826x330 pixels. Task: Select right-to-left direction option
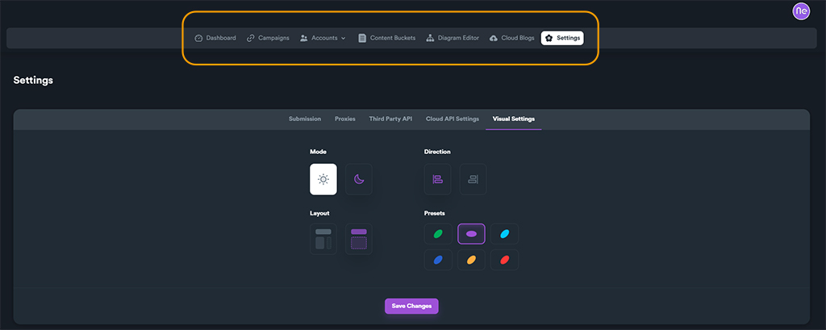(x=473, y=179)
